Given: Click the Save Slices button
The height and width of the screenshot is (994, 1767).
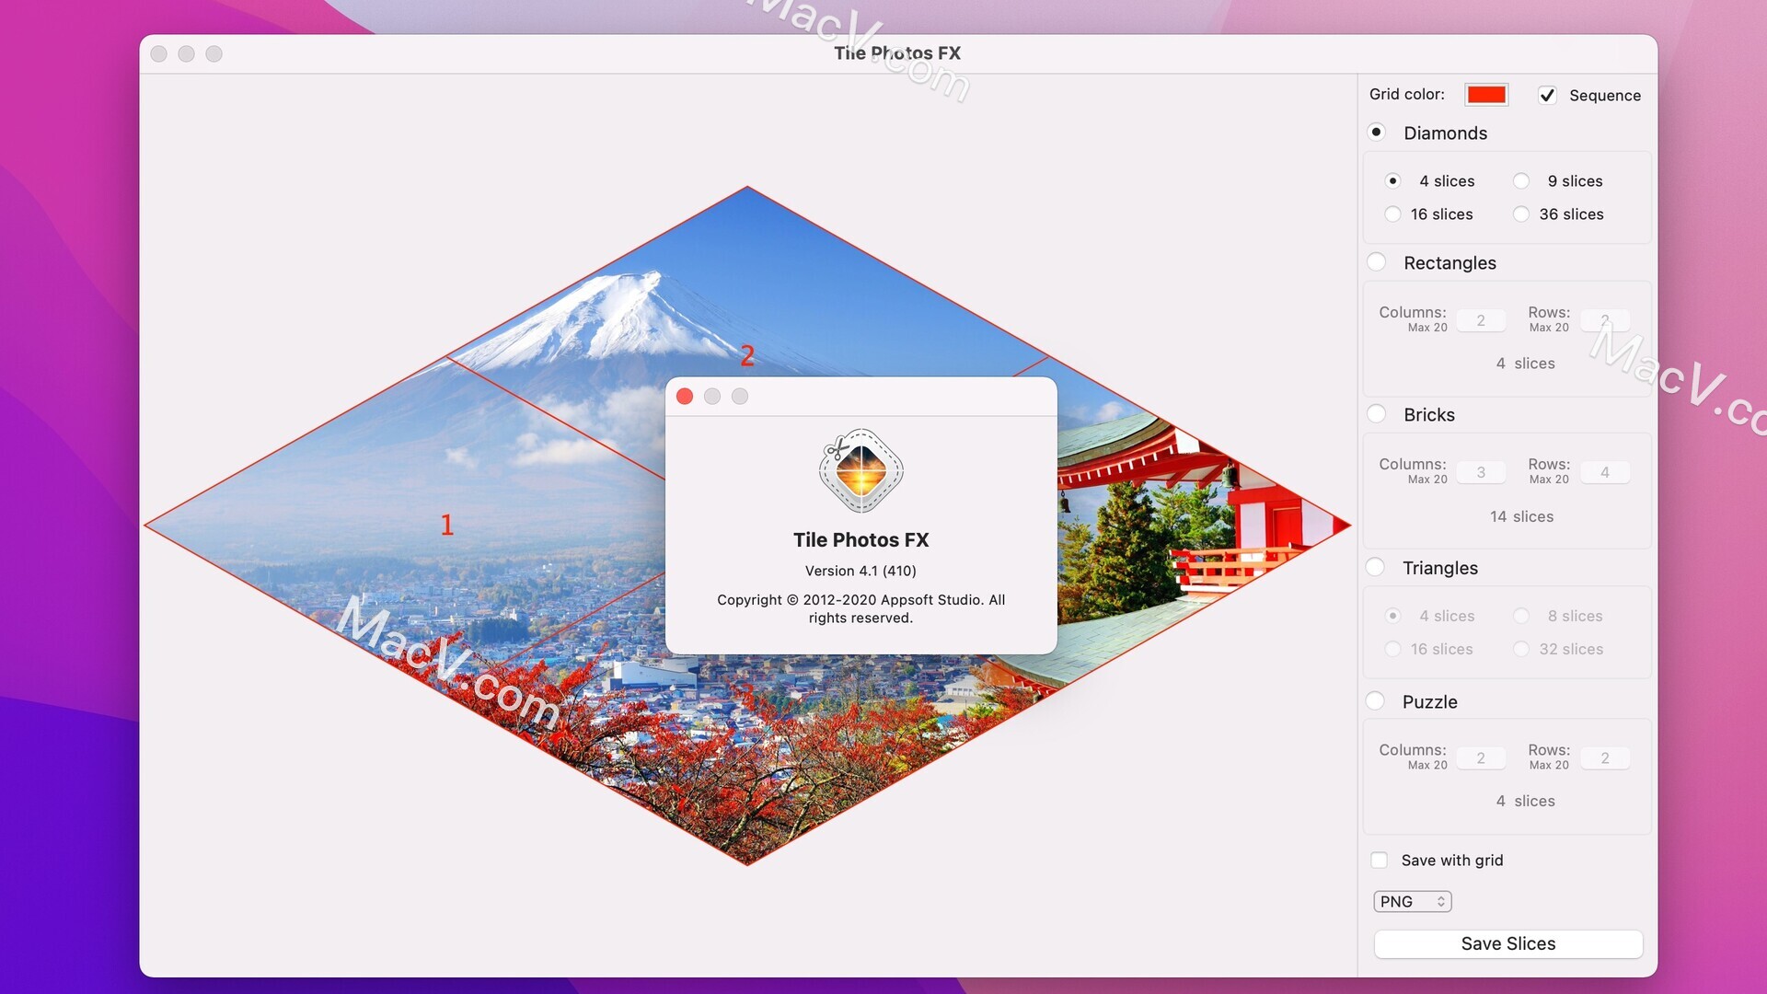Looking at the screenshot, I should pos(1508,944).
